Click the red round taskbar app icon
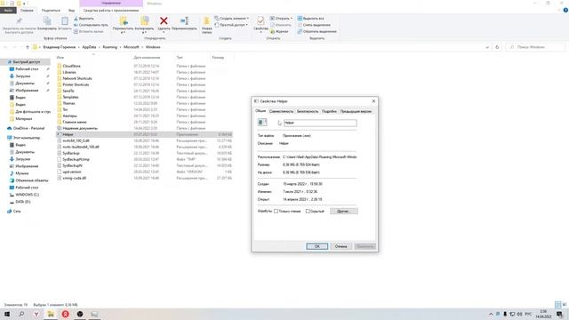The width and height of the screenshot is (569, 320). click(x=65, y=314)
